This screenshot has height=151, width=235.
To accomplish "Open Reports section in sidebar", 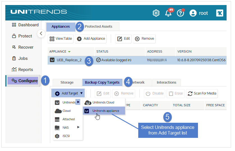I will tap(22, 70).
